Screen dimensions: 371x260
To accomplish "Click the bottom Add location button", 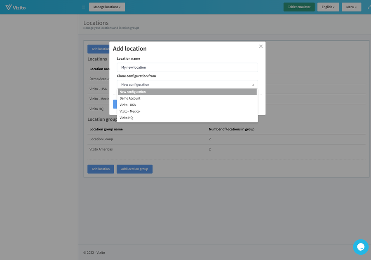I will [101, 169].
